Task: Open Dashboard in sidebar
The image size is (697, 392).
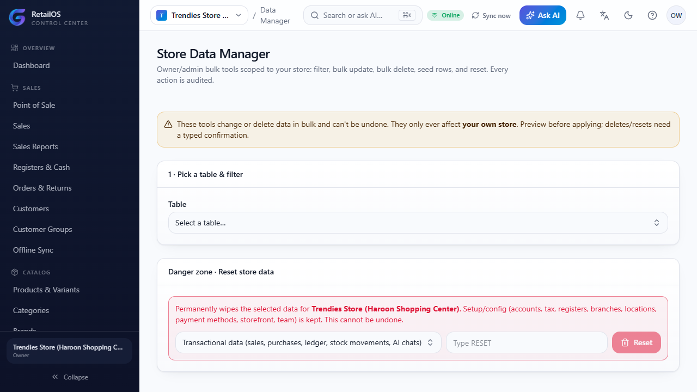Action: pos(70,65)
